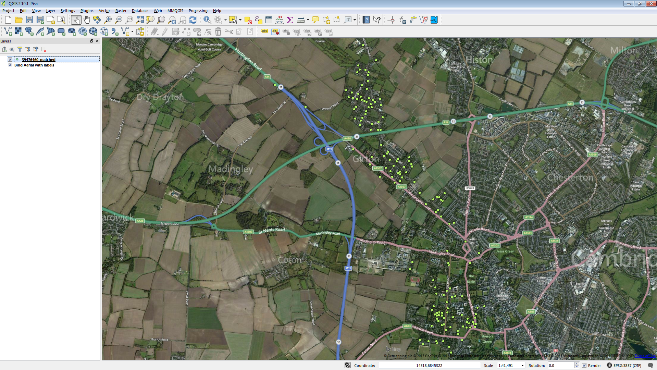
Task: Select the Zoom In tool
Action: pos(108,20)
